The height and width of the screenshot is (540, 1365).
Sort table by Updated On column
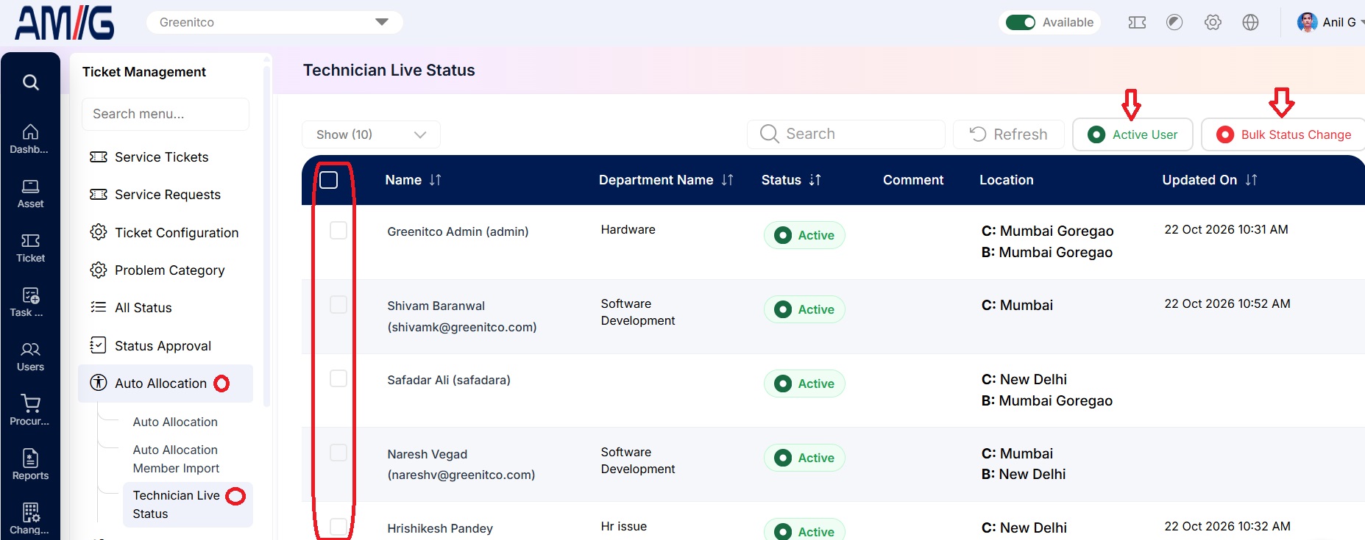(1252, 180)
